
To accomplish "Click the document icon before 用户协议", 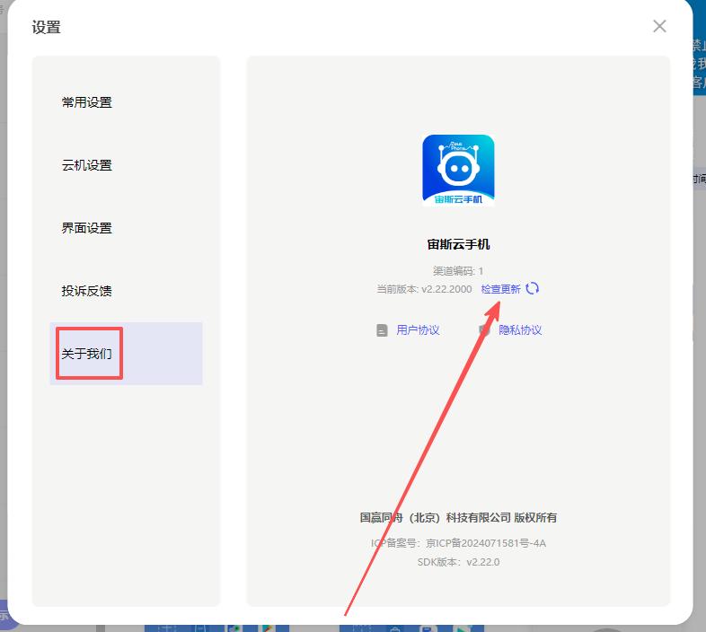I will point(382,330).
